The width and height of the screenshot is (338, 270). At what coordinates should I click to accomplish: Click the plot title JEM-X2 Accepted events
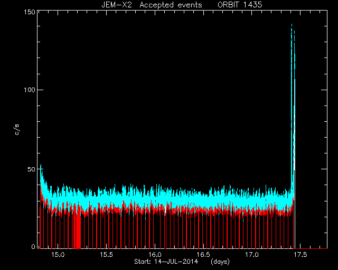click(152, 5)
